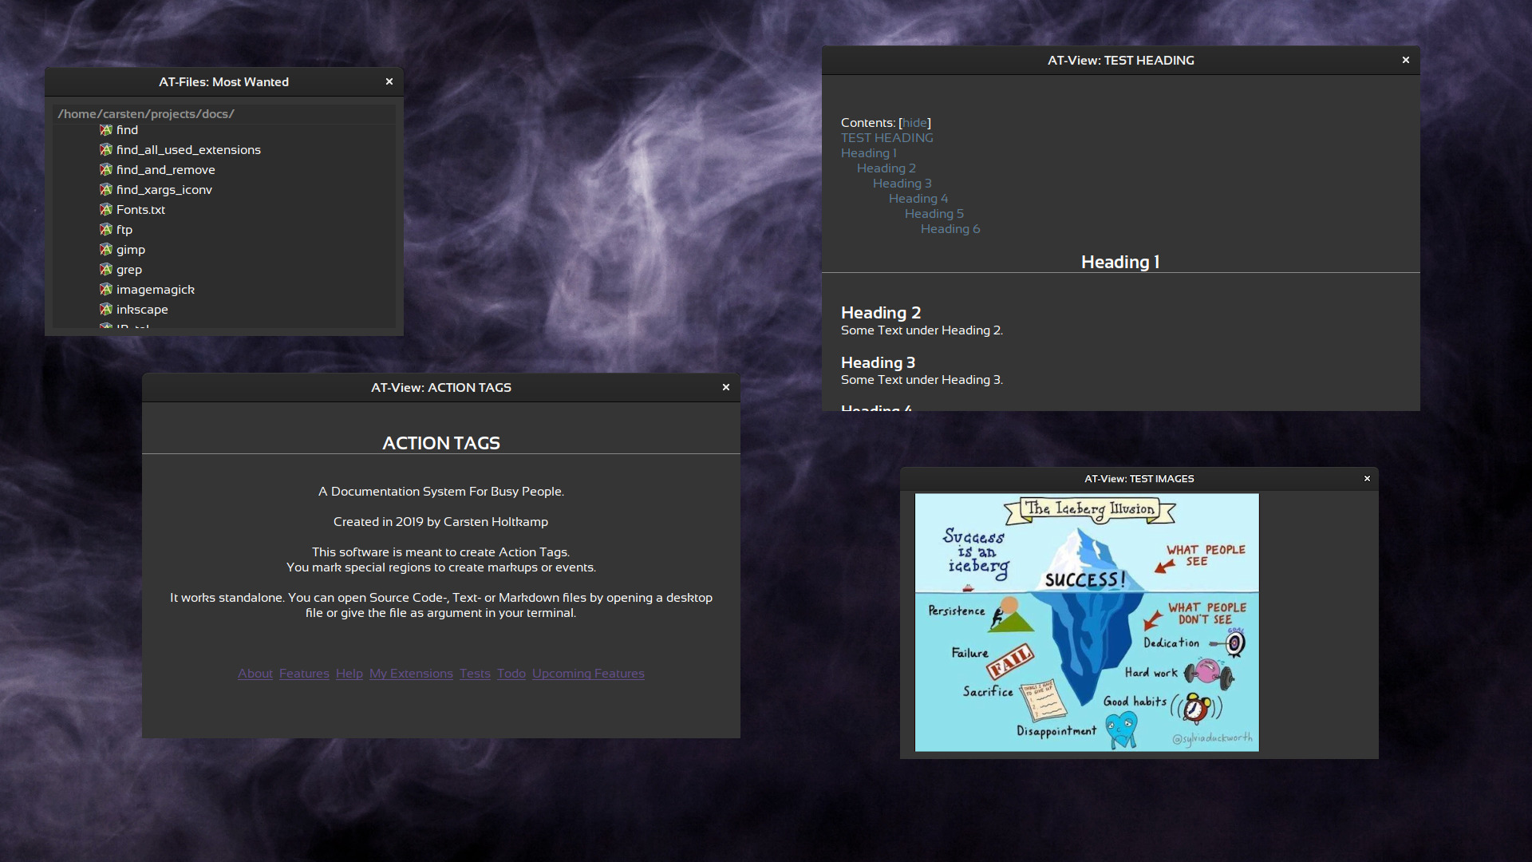Image resolution: width=1532 pixels, height=862 pixels.
Task: Open the Todo link
Action: pyautogui.click(x=511, y=674)
